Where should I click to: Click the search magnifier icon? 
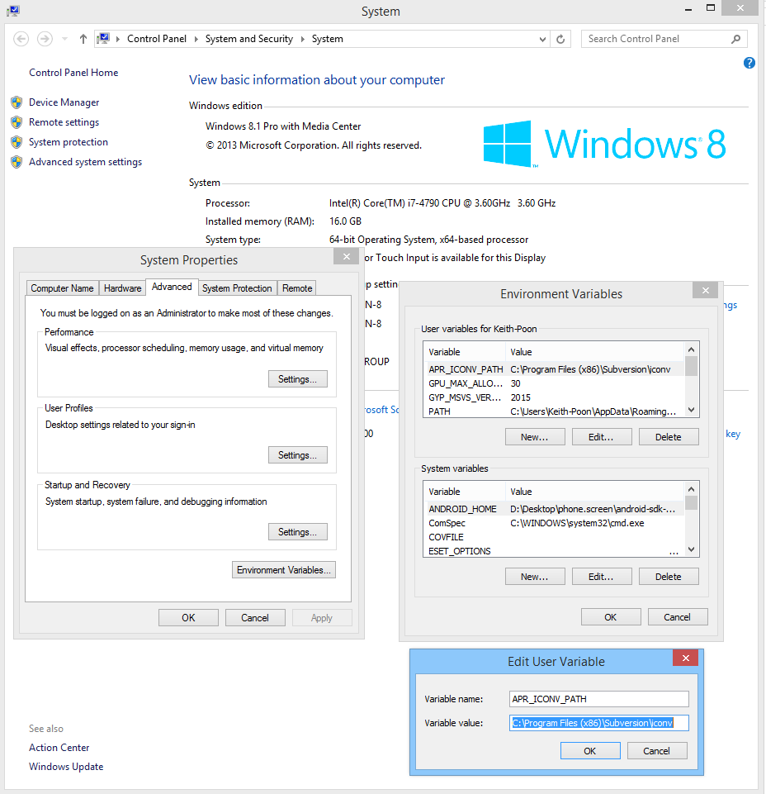[736, 39]
